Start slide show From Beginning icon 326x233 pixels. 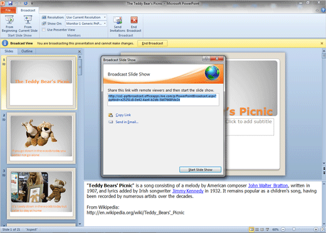click(x=9, y=20)
